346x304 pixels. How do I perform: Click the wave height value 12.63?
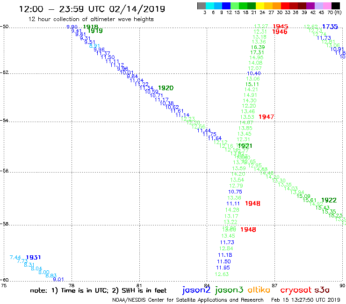coord(222,274)
